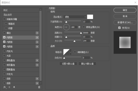Click the plus icon beside 颜色叠加
The height and width of the screenshot is (91, 138).
pyautogui.click(x=37, y=60)
